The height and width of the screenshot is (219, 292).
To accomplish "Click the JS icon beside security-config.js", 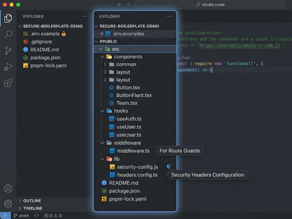I will 112,167.
